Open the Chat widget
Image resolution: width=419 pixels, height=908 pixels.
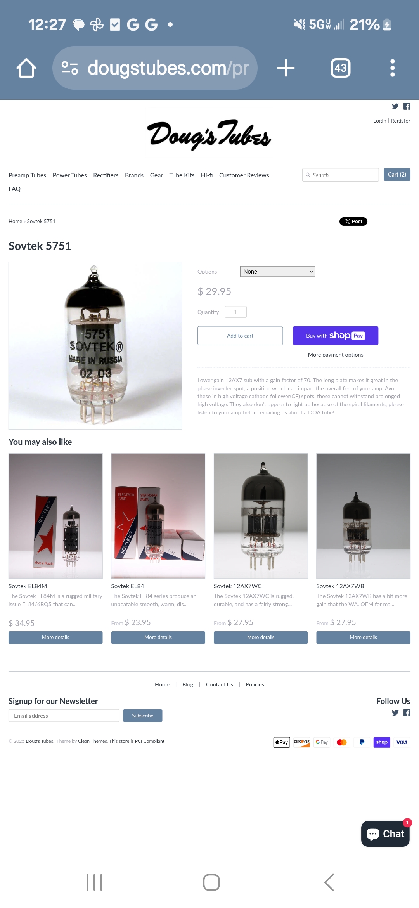[x=385, y=834]
